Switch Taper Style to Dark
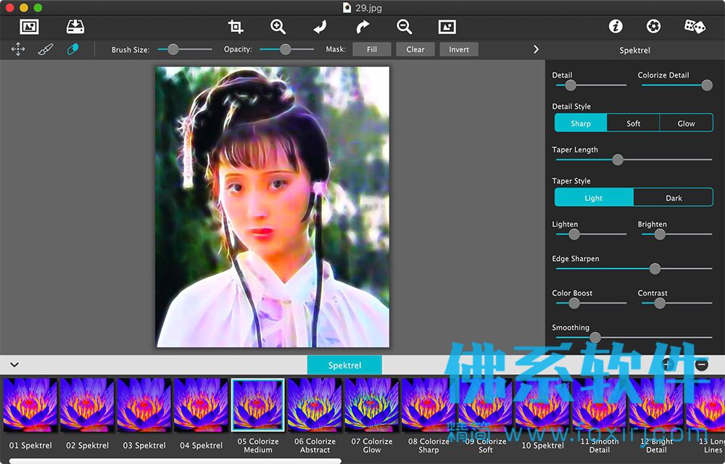The height and width of the screenshot is (464, 725). click(674, 198)
